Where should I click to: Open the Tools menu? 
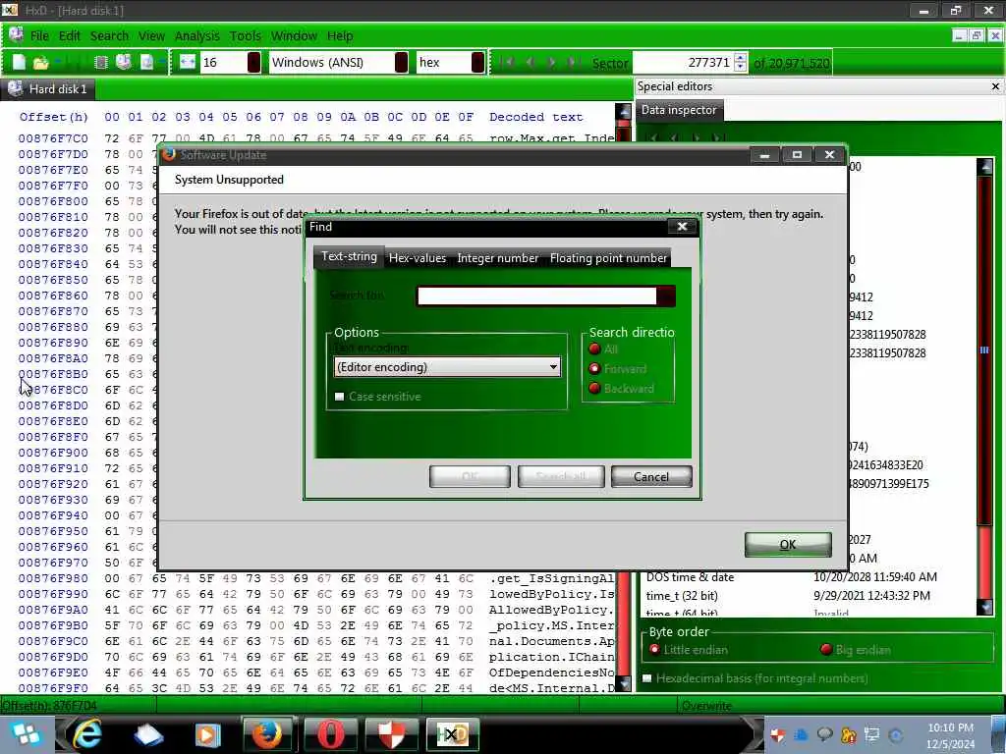[245, 36]
